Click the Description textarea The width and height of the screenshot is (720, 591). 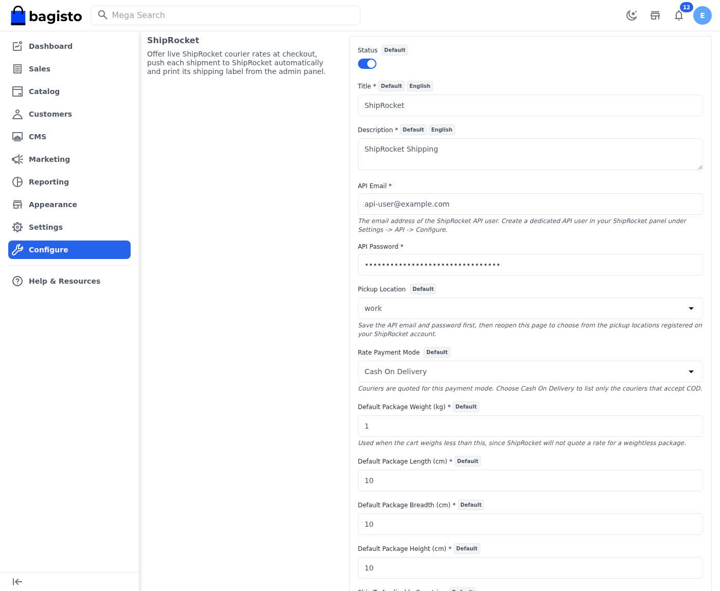pos(530,154)
